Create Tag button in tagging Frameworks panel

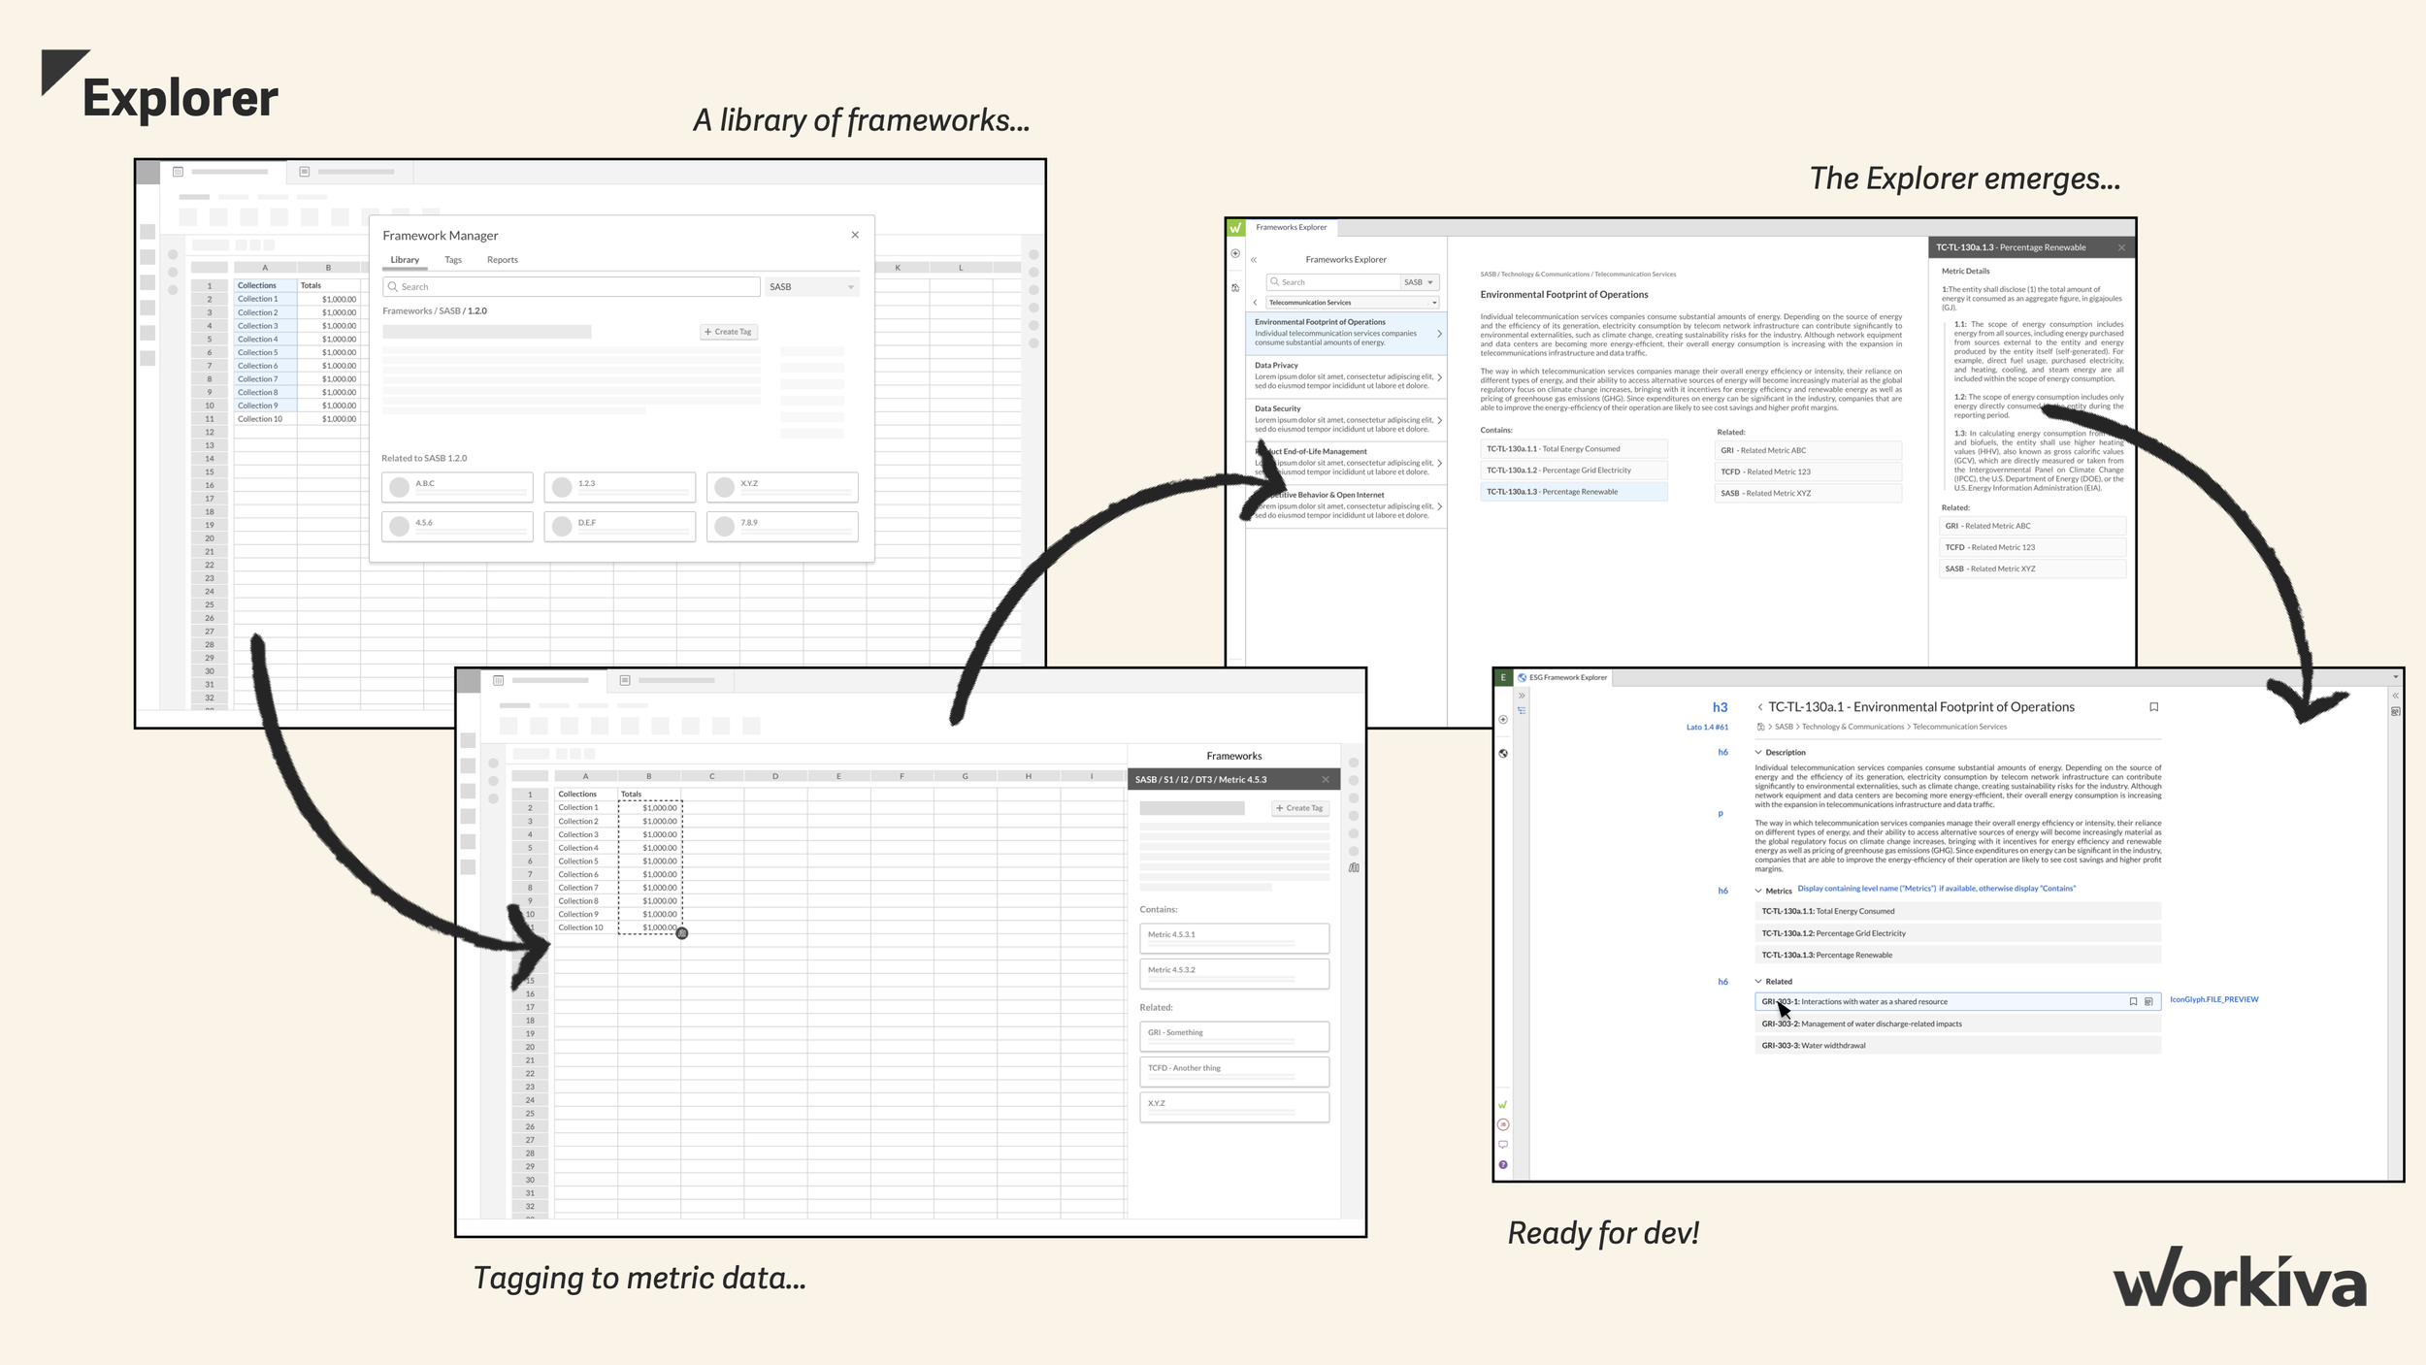[1300, 808]
